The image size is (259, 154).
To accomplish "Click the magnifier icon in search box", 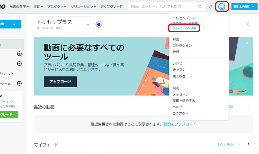I will click(x=200, y=6).
